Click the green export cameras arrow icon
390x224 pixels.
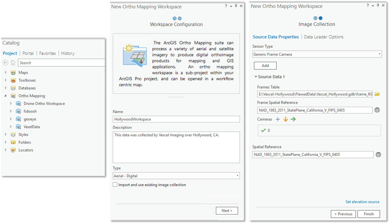(x=293, y=119)
